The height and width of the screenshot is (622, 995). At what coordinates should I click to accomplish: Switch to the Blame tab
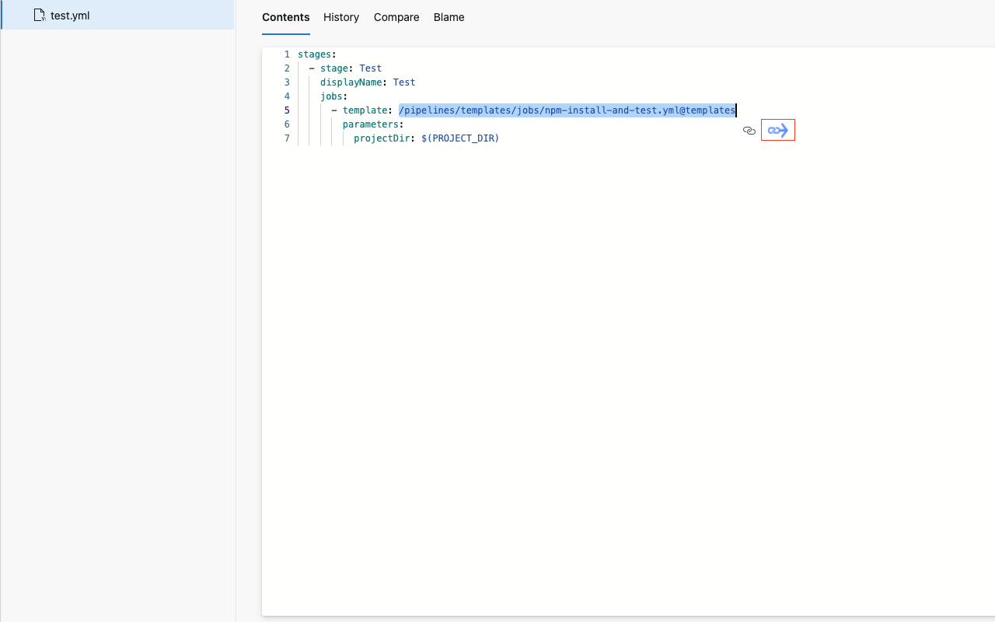tap(449, 17)
